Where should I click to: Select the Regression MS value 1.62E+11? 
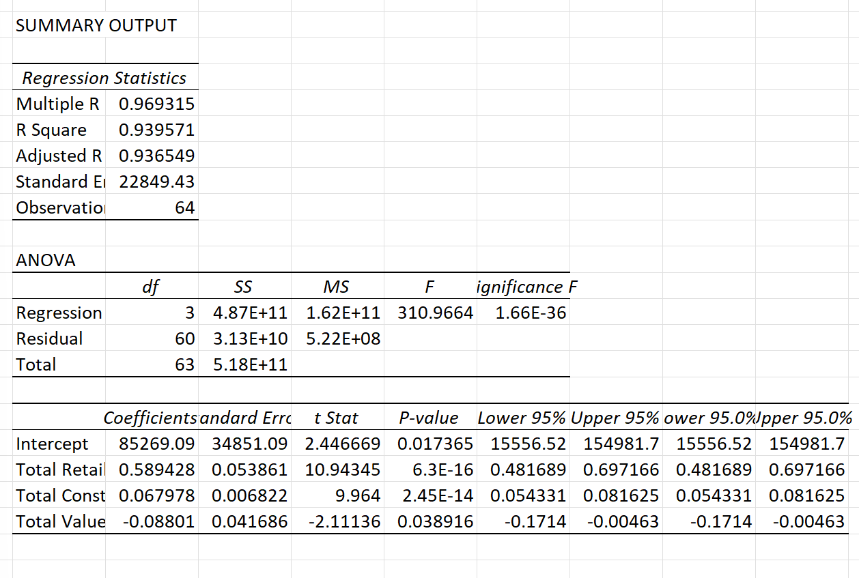343,313
